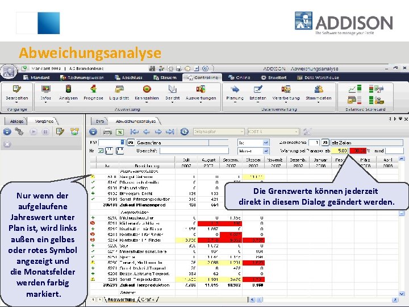This screenshot has width=409, height=307.
Task: Click the Stammdaten ribbon icon
Action: click(319, 89)
